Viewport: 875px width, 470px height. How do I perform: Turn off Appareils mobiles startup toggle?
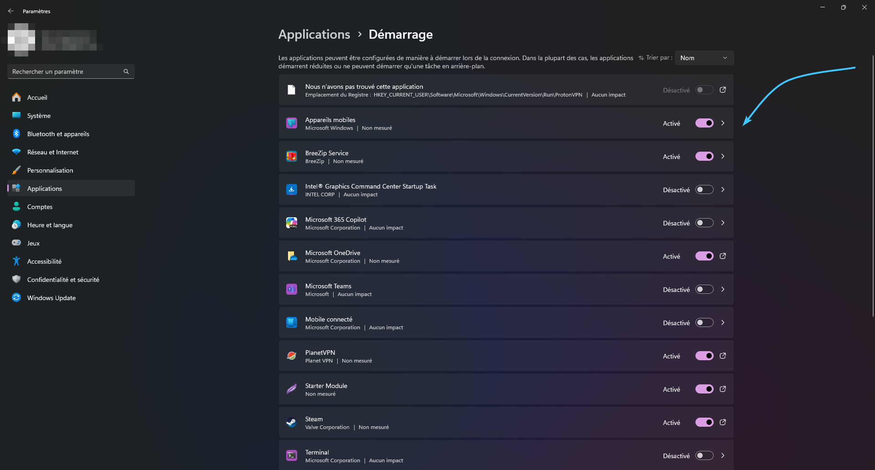click(x=704, y=123)
